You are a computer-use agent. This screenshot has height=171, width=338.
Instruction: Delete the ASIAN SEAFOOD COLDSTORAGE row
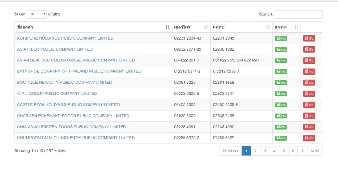click(309, 60)
